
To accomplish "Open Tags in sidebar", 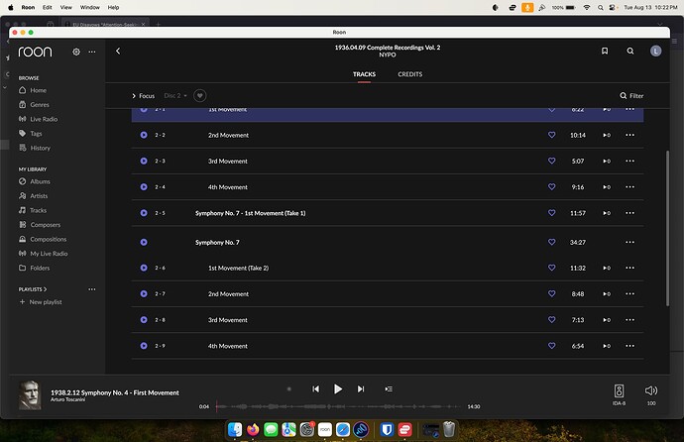I will [x=31, y=134].
